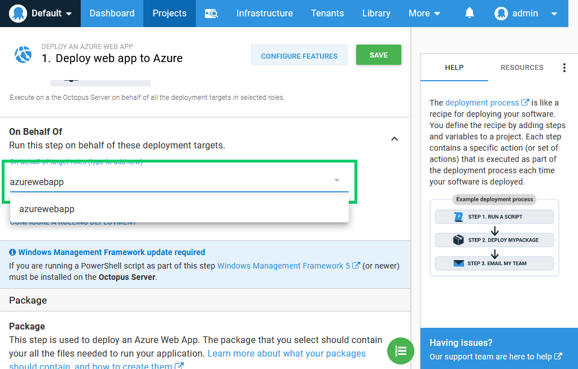Click the Azure web app step icon
Screen dimensions: 578x369
coord(23,55)
